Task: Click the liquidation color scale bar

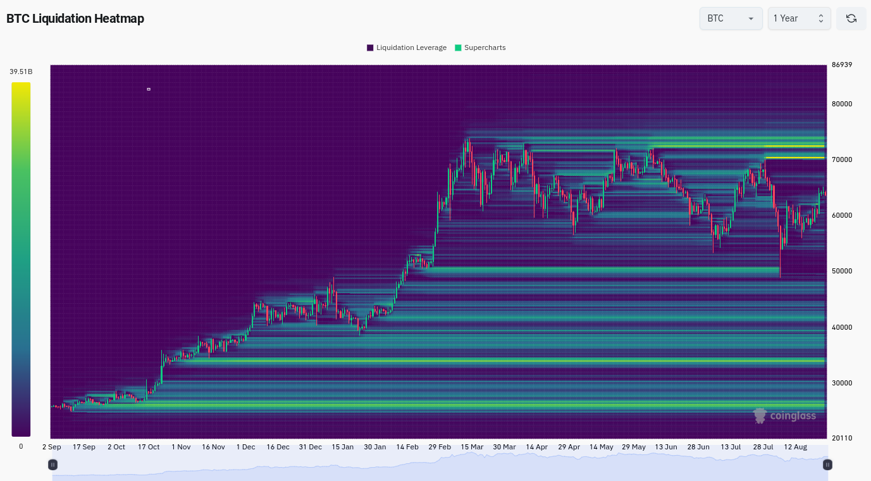Action: click(21, 259)
